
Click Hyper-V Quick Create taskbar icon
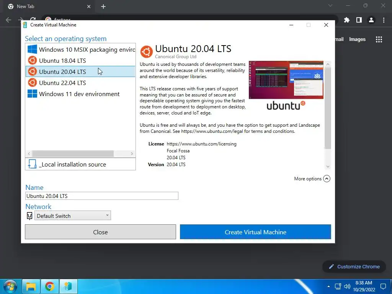coord(68,286)
